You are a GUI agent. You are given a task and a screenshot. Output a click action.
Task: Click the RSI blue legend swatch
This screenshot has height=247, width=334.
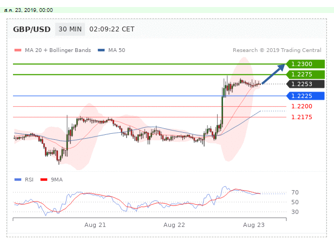[x=18, y=180]
